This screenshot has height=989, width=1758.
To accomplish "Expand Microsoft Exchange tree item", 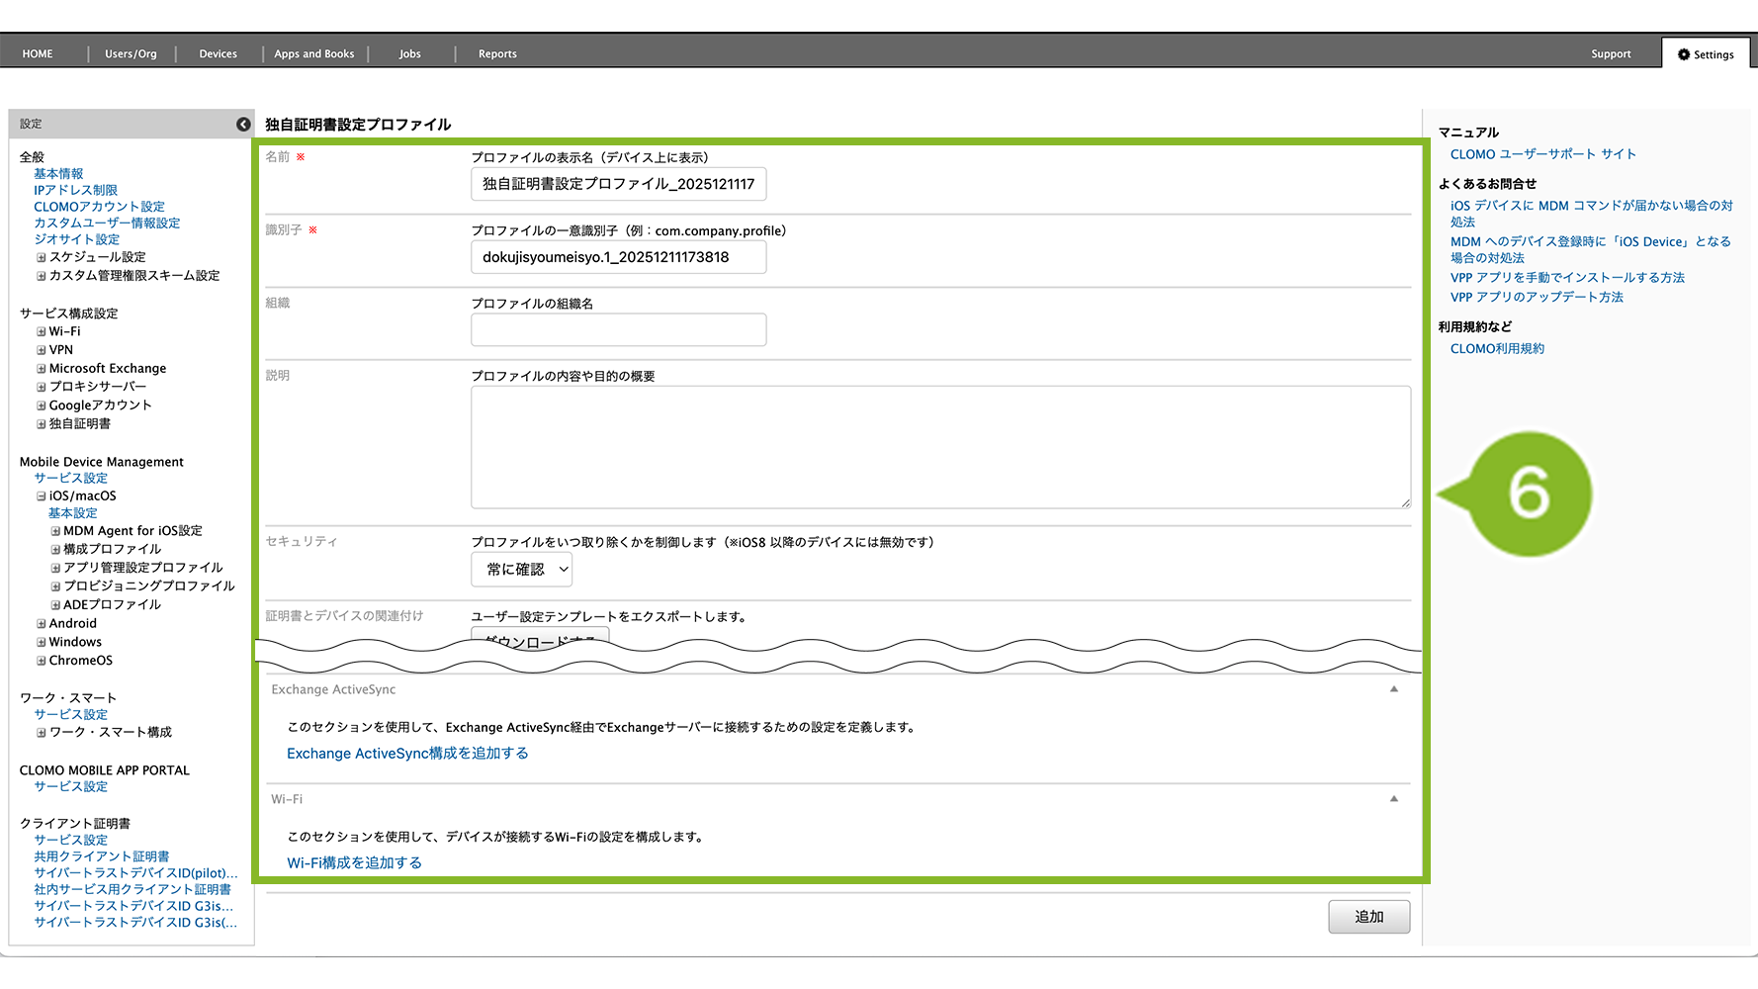I will click(42, 369).
